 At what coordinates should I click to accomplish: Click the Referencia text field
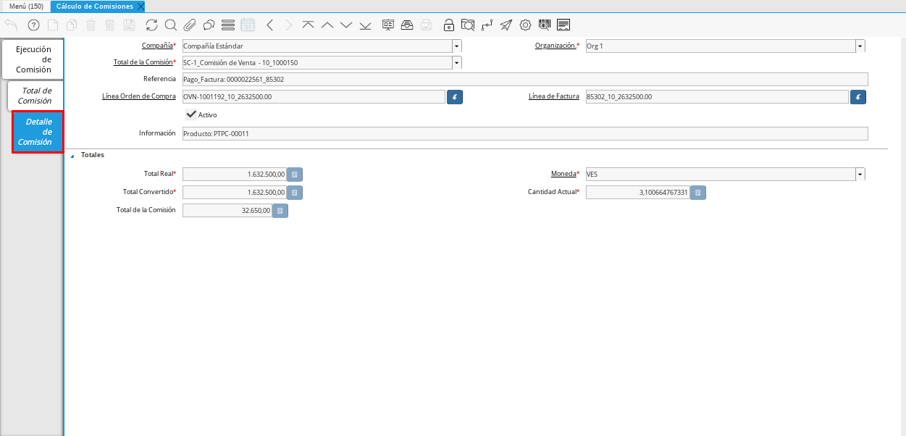point(524,79)
